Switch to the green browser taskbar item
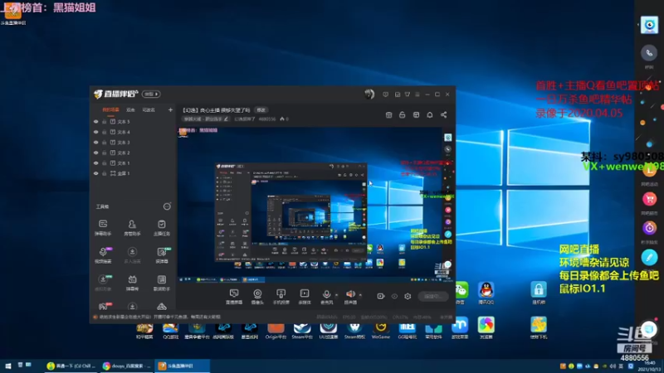This screenshot has width=664, height=373. tap(71, 366)
